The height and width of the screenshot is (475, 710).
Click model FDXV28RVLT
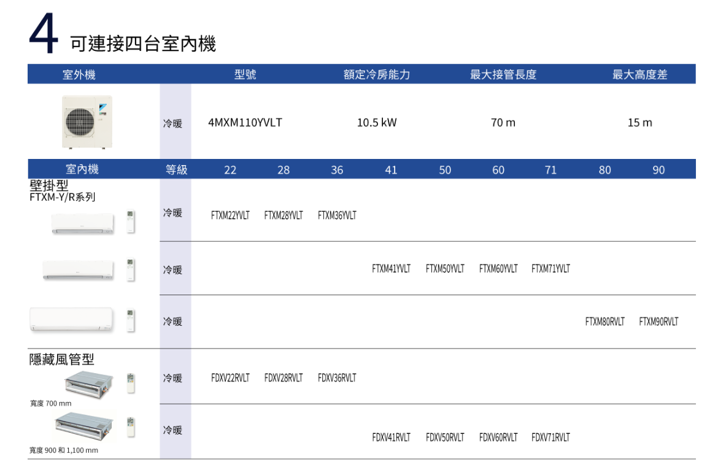(284, 378)
